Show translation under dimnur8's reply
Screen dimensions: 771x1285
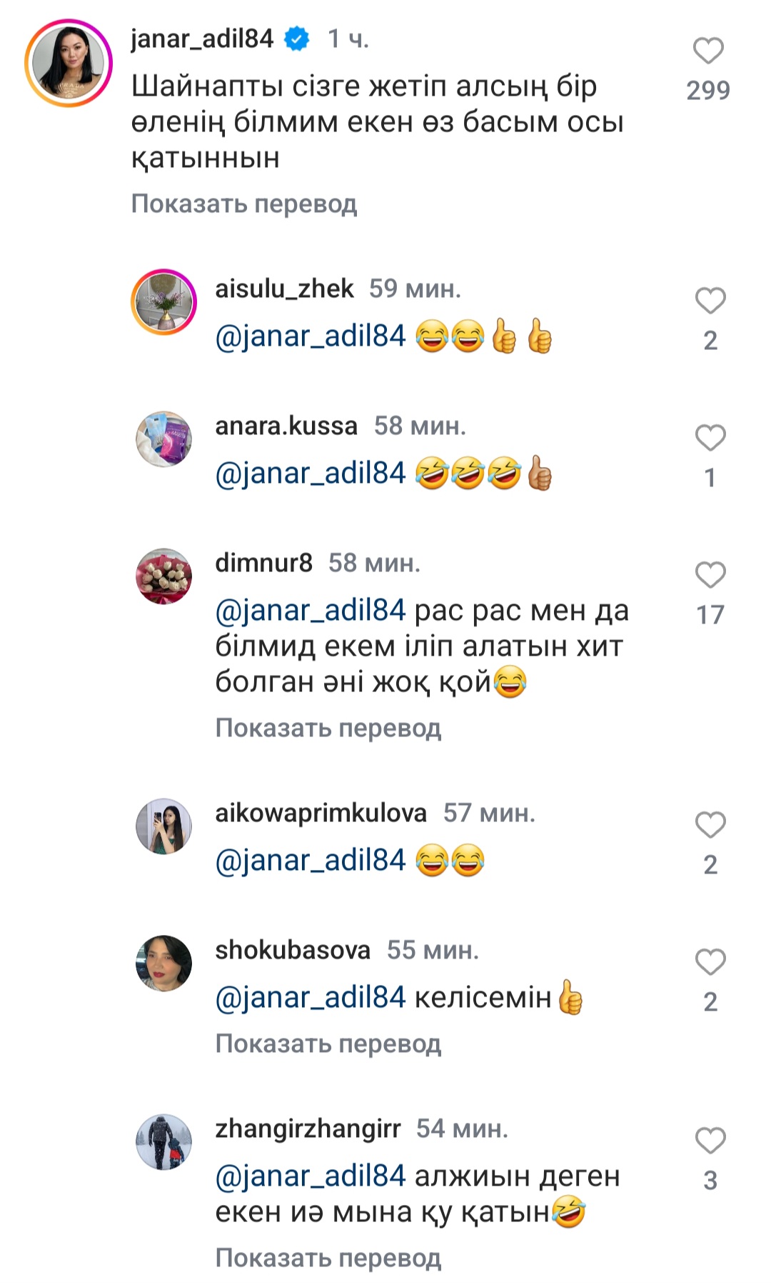pos(328,728)
